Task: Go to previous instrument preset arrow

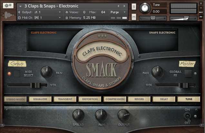Action: click(x=118, y=6)
